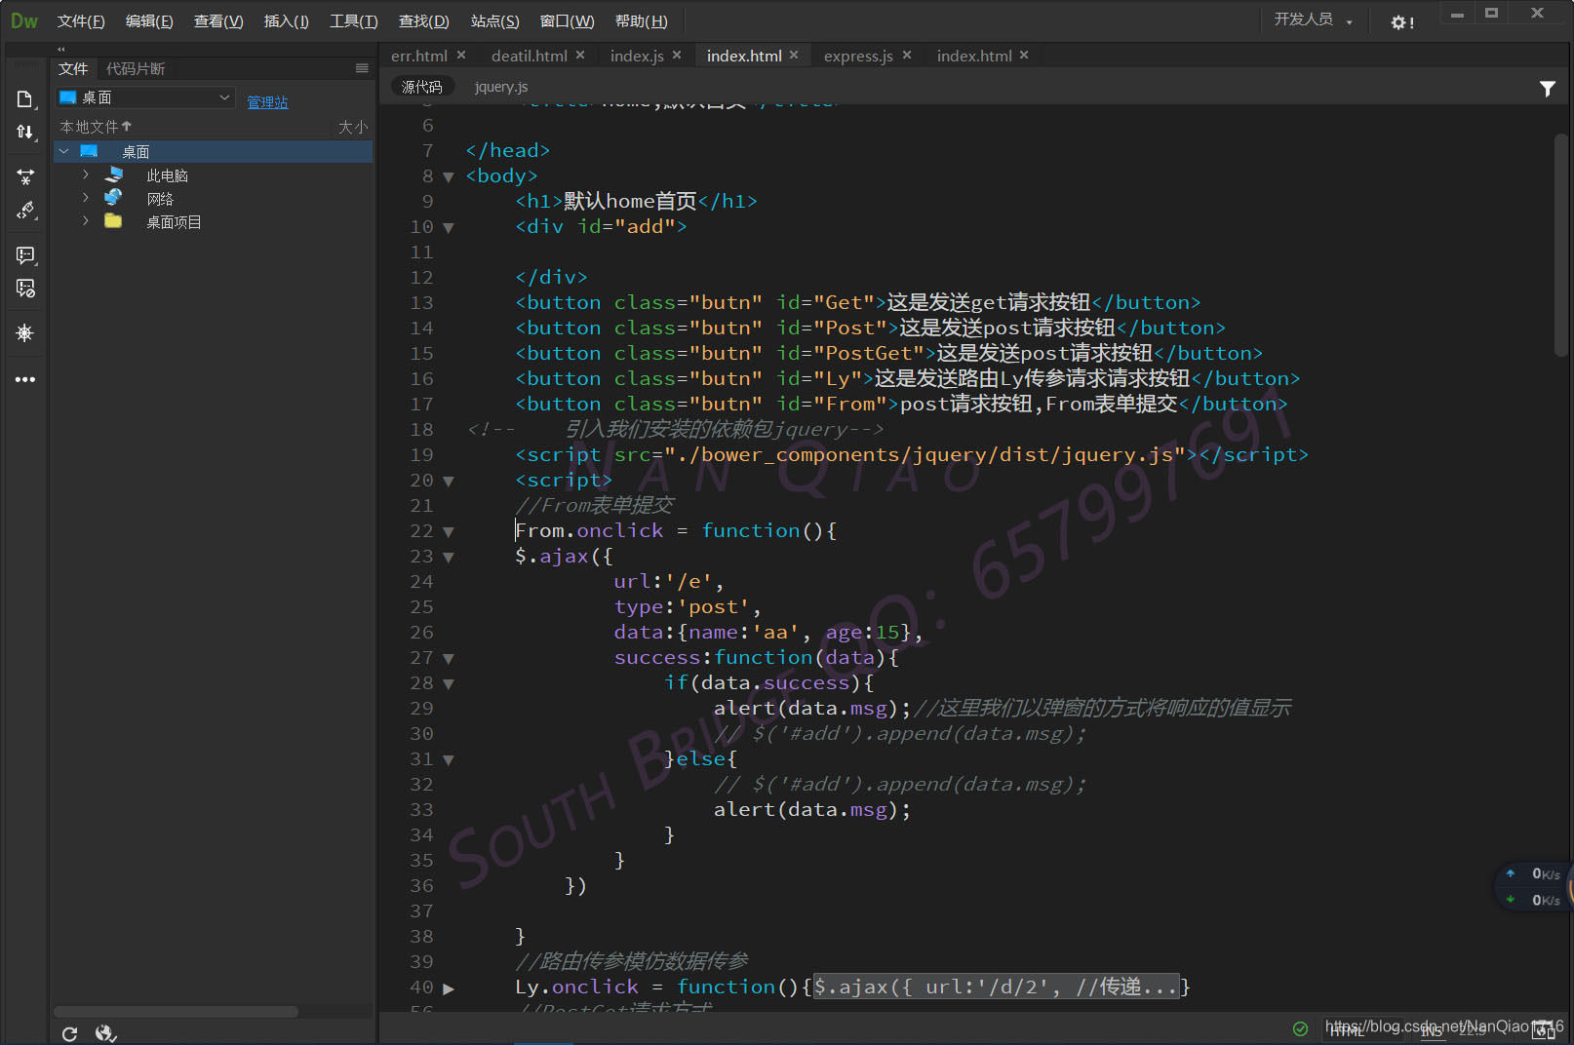Expand the 桌面项目 folder node
This screenshot has height=1045, width=1574.
point(86,221)
